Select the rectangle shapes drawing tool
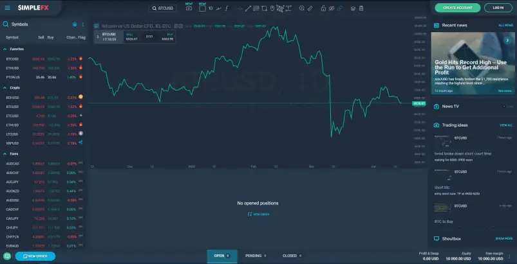This screenshot has width=517, height=264. click(x=264, y=8)
